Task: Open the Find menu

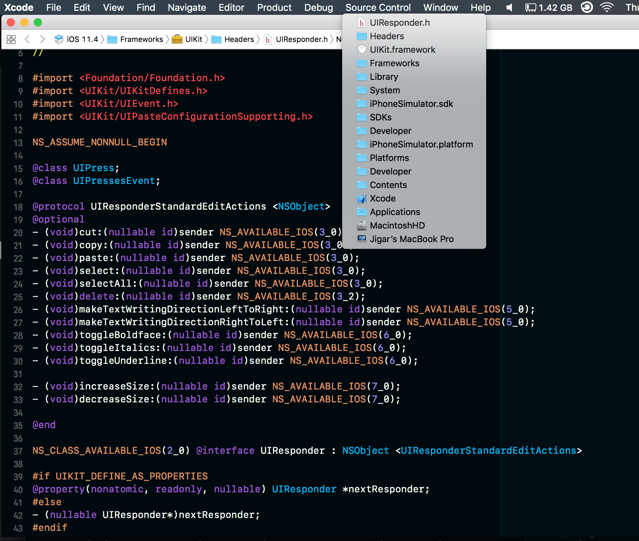Action: point(146,7)
